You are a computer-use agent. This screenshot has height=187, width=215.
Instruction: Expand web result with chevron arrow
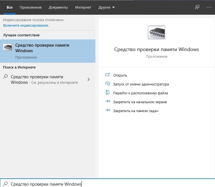point(88,79)
